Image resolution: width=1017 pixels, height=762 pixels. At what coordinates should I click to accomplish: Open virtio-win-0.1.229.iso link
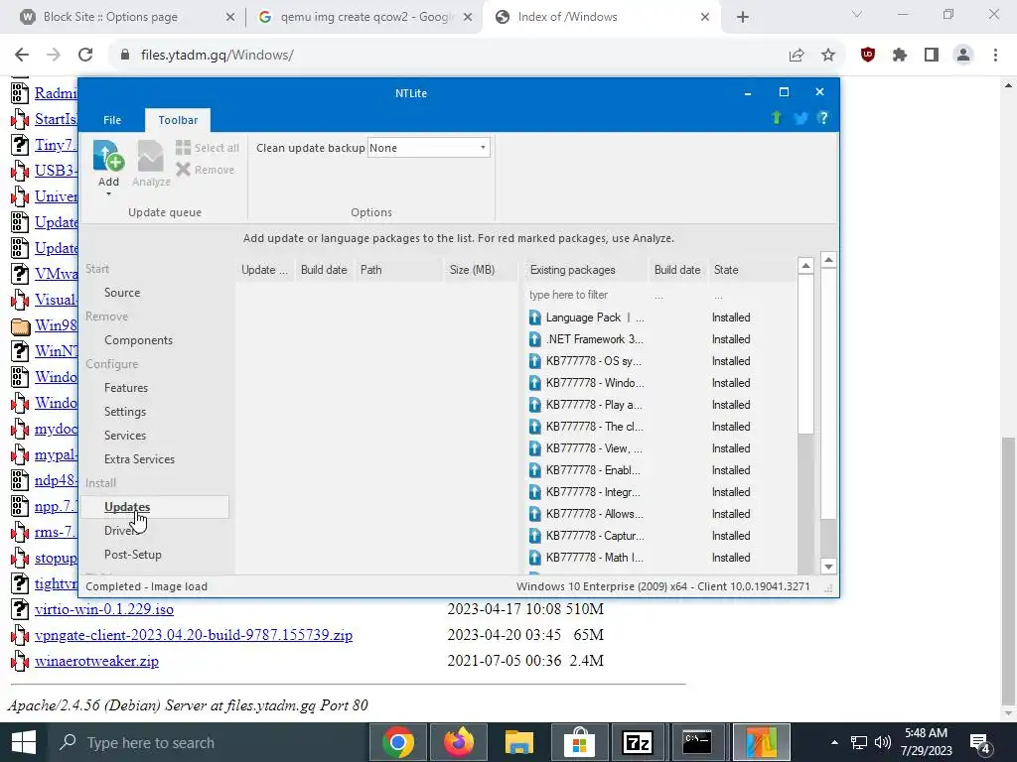coord(103,609)
